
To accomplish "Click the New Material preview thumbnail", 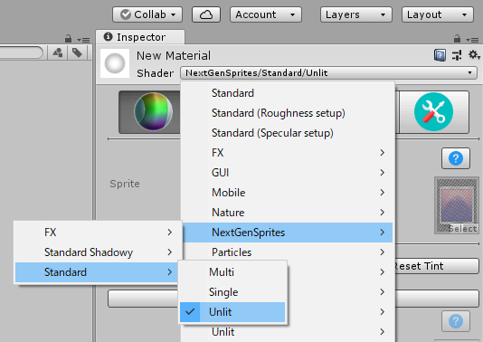I will [x=115, y=63].
